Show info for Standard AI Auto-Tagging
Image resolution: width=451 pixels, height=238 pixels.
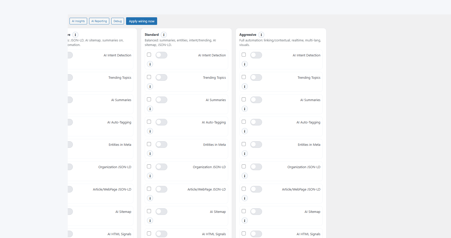point(150,131)
